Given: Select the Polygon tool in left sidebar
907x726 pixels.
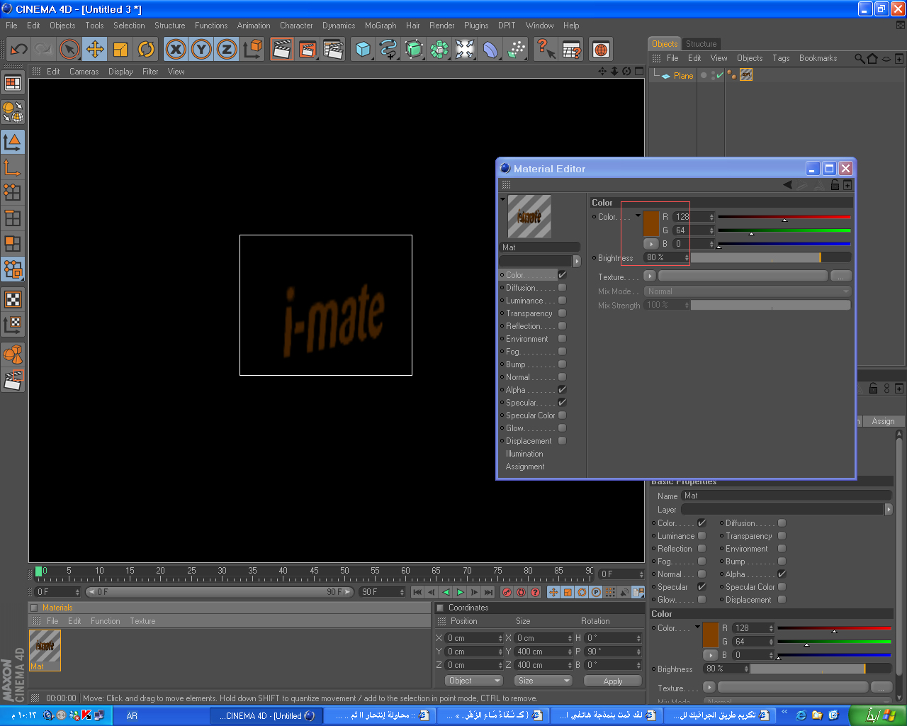Looking at the screenshot, I should (x=13, y=244).
